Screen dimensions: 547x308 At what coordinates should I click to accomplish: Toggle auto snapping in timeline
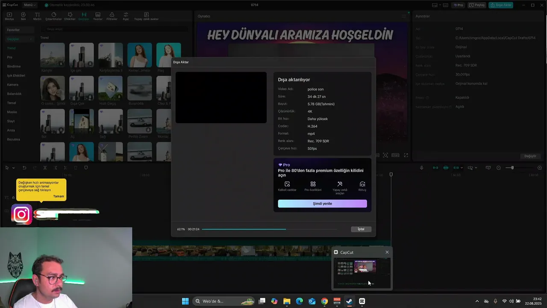[446, 168]
